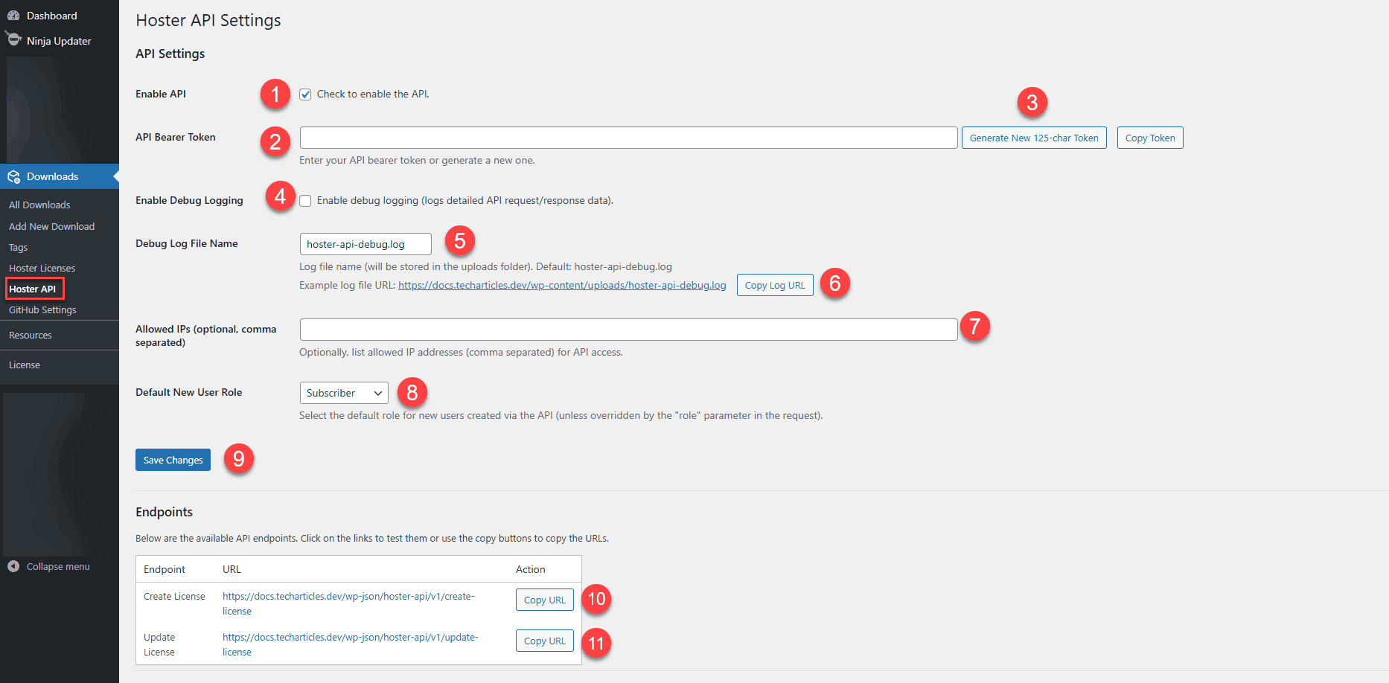Click the 'URL' column header

(231, 569)
